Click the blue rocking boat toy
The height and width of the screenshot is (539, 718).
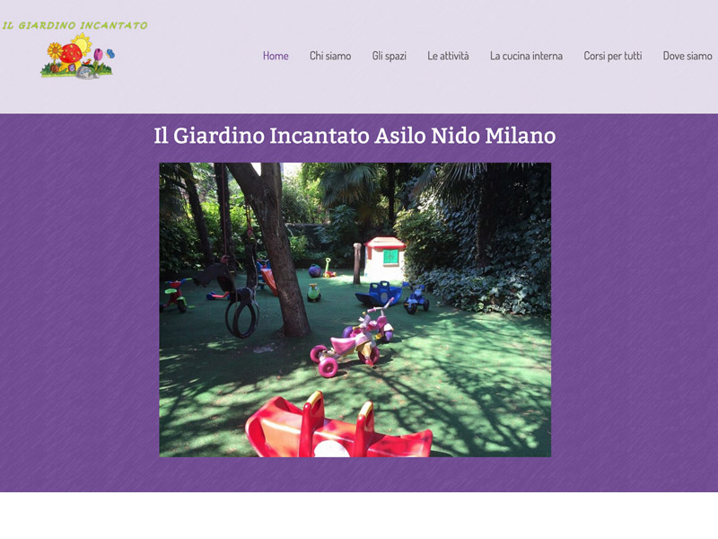(379, 294)
